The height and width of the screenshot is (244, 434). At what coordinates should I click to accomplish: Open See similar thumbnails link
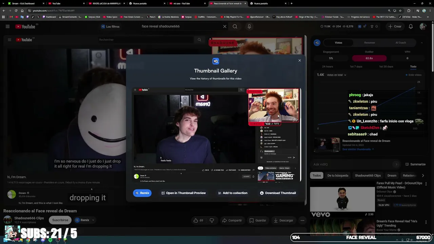point(358,149)
